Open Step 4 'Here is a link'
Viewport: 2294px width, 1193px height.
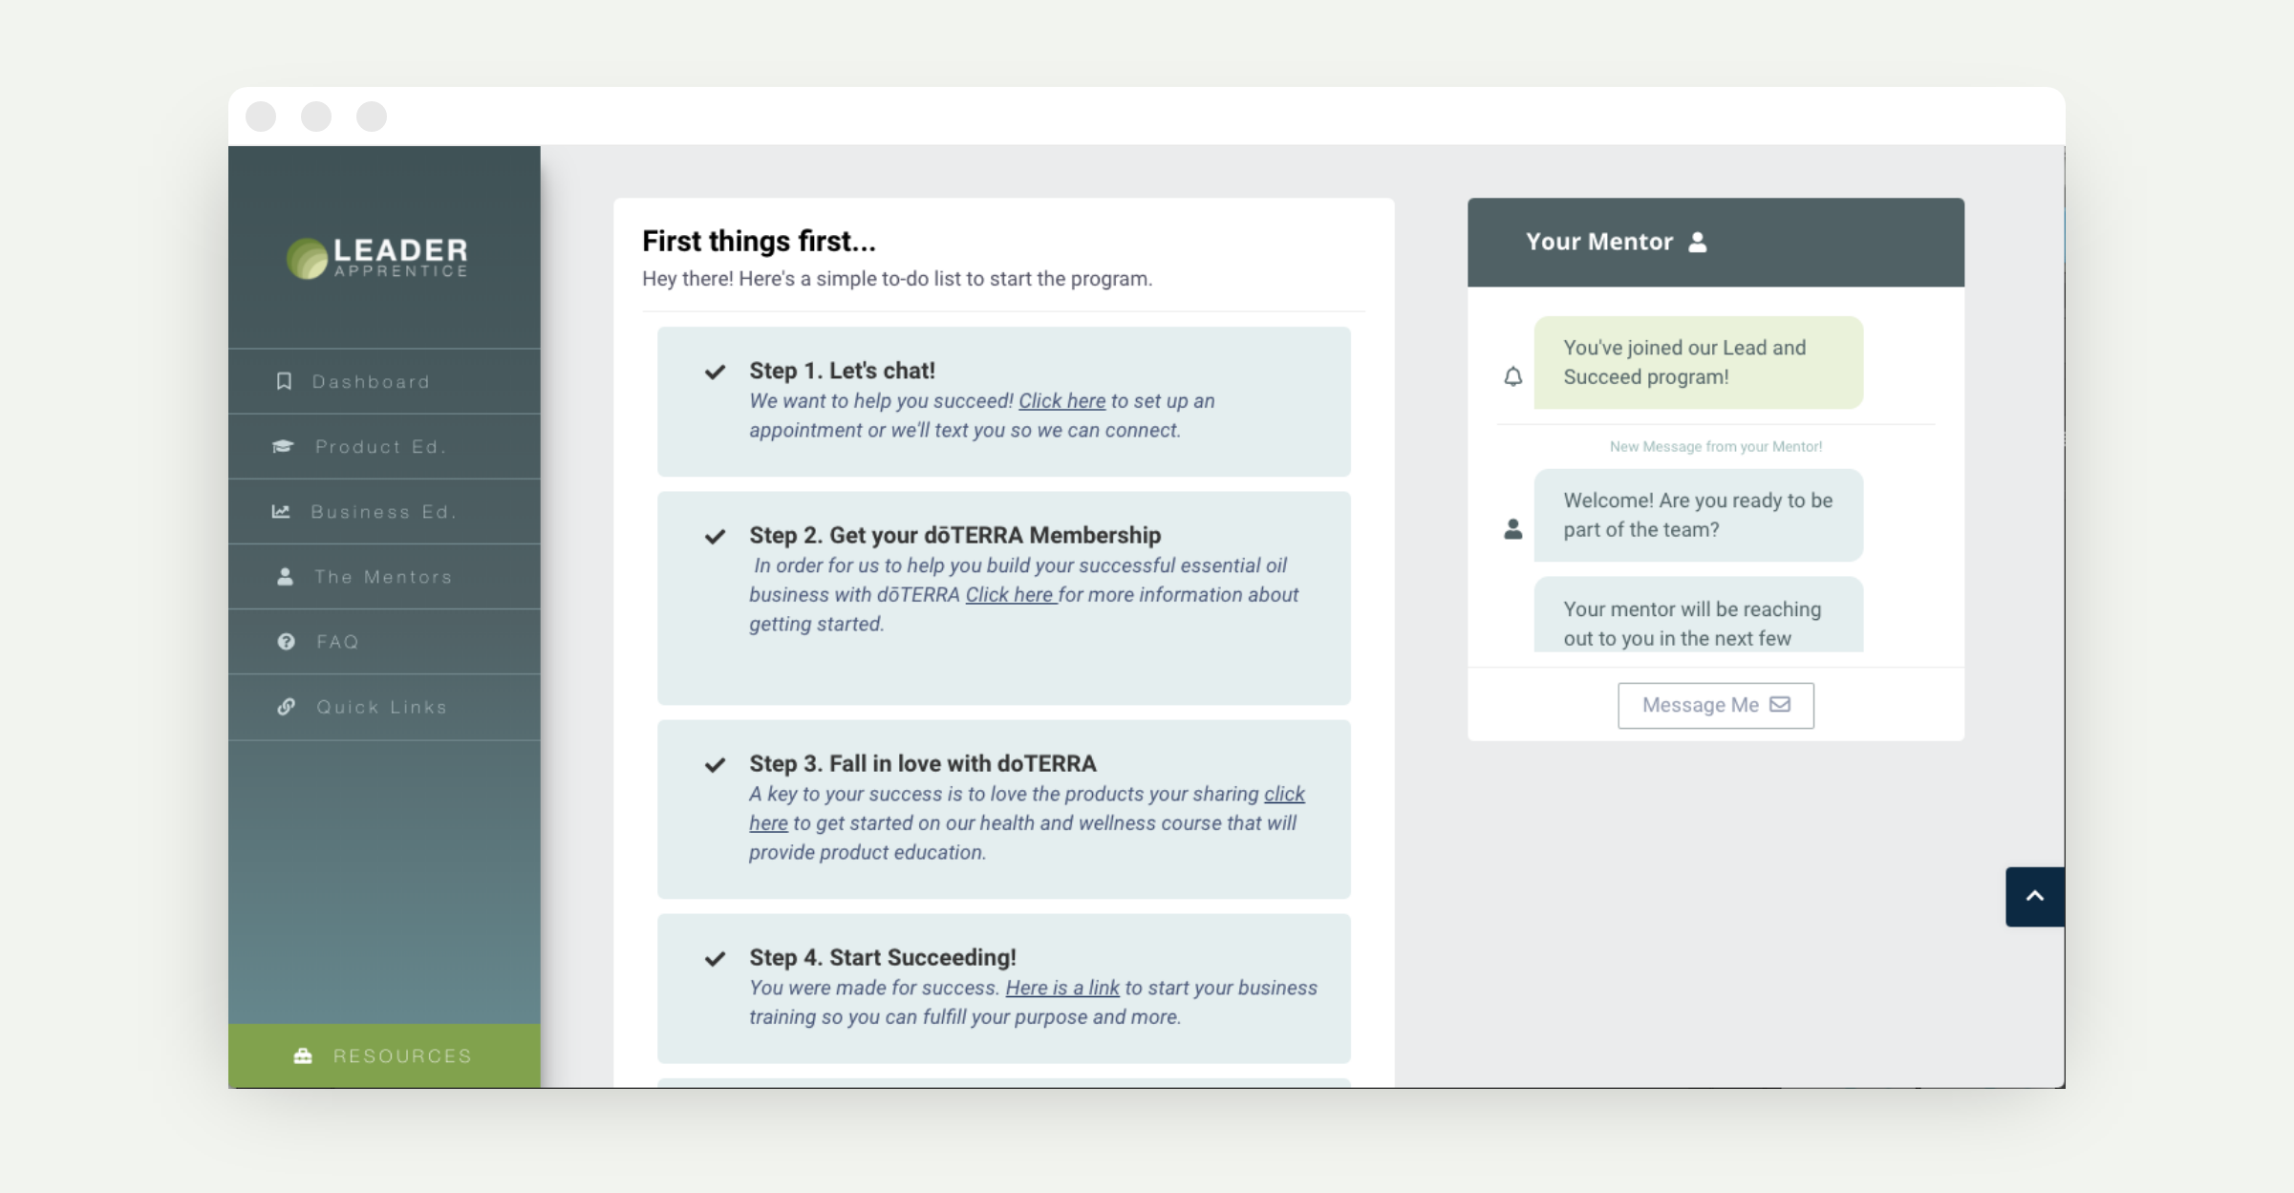pos(1061,988)
